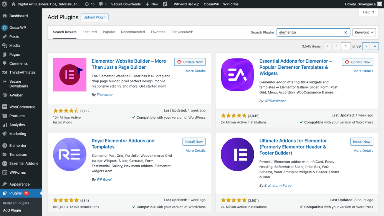Switch to the Popular tab
The image size is (384, 216).
[x=109, y=32]
